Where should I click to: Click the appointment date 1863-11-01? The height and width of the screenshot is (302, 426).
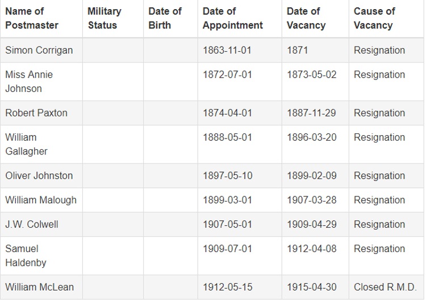coord(227,50)
